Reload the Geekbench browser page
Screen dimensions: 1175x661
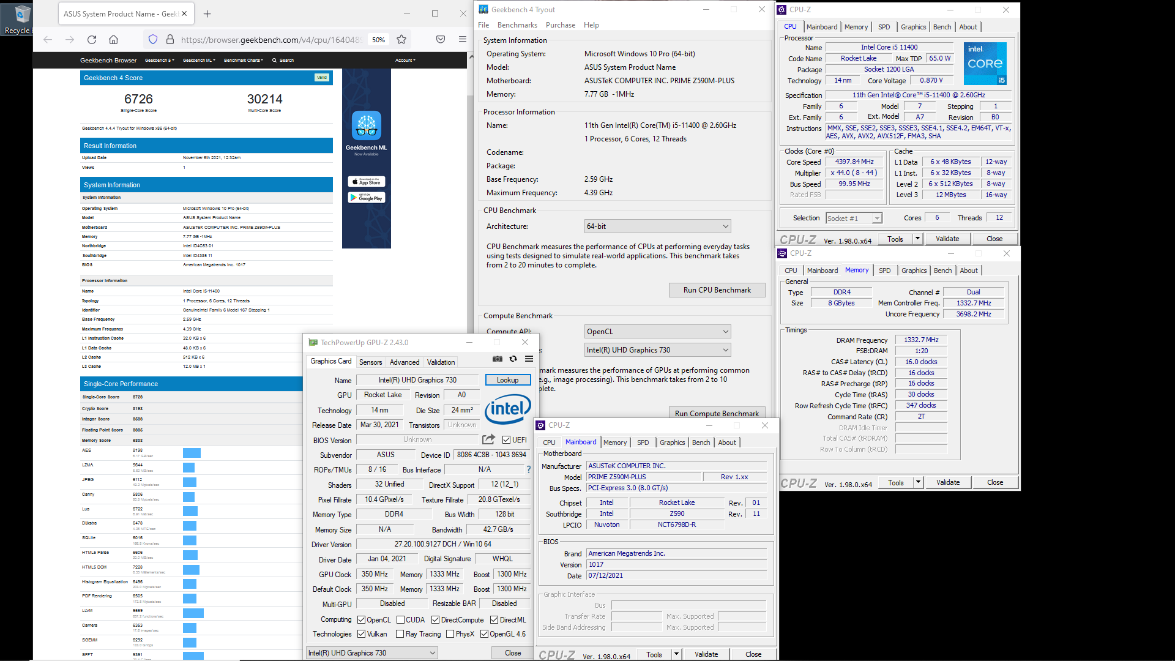pos(92,40)
